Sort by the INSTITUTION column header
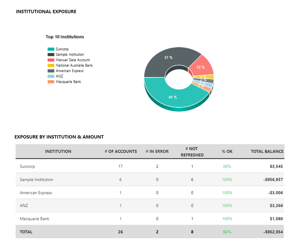Viewport: 292px width, 245px height. click(x=58, y=151)
